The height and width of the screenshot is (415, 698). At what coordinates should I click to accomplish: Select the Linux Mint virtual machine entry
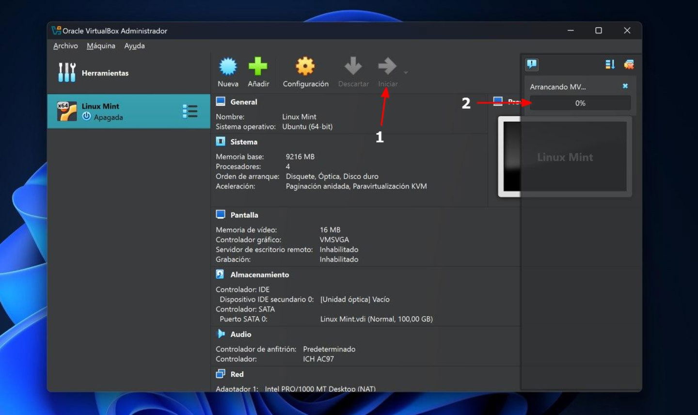(x=128, y=112)
